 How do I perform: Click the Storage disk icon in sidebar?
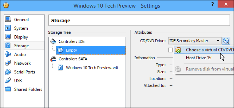point(8,45)
